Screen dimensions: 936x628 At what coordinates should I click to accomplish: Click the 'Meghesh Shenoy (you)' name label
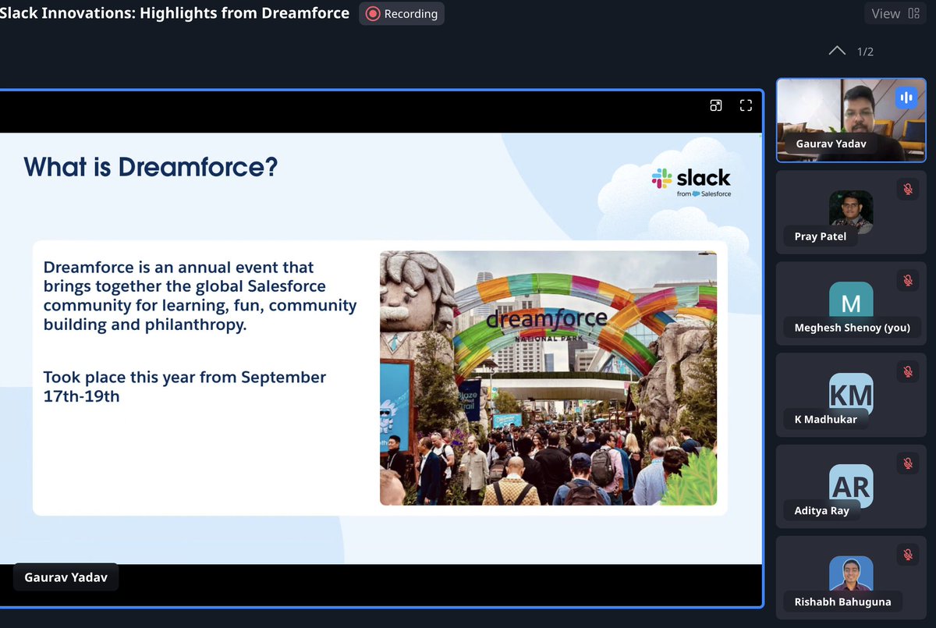(852, 328)
